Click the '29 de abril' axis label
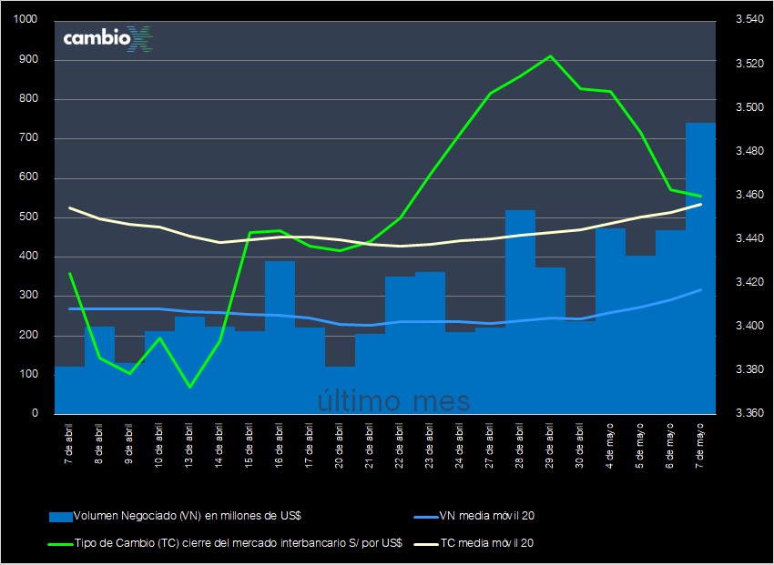This screenshot has height=565, width=774. click(549, 445)
